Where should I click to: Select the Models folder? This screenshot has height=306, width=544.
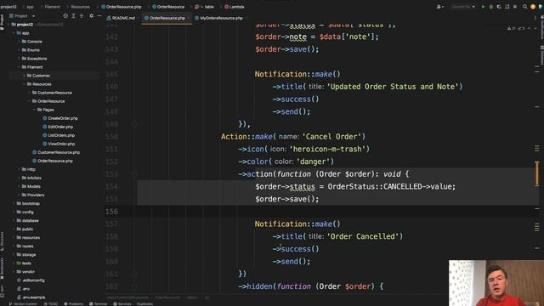(x=31, y=186)
